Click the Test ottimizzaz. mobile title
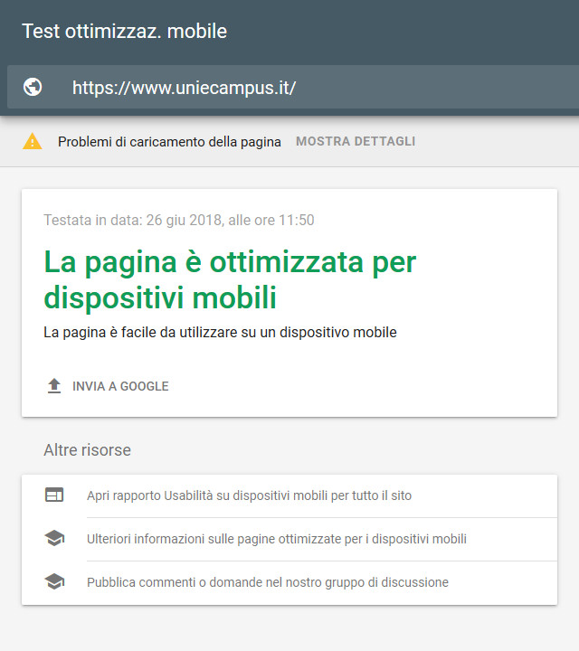Image resolution: width=579 pixels, height=651 pixels. 125,32
